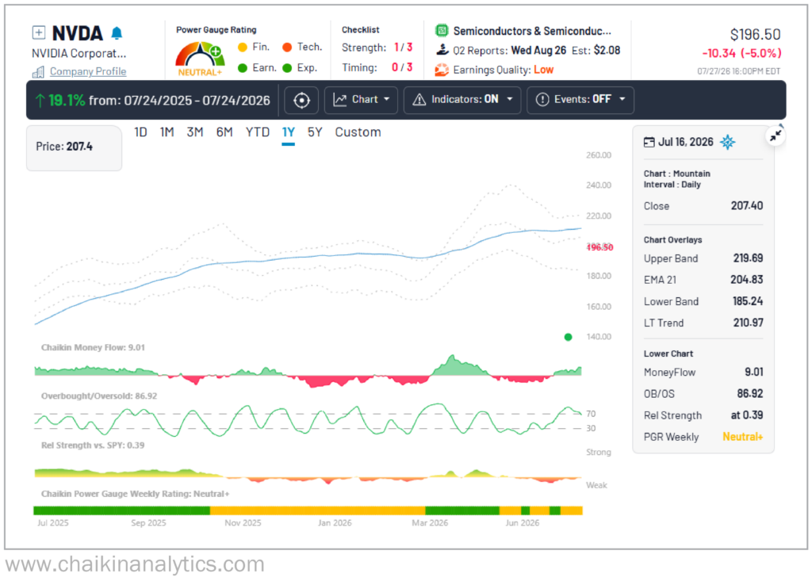Screen dimensions: 812x581
Task: Click the NVDA ticker symbol
Action: click(78, 33)
